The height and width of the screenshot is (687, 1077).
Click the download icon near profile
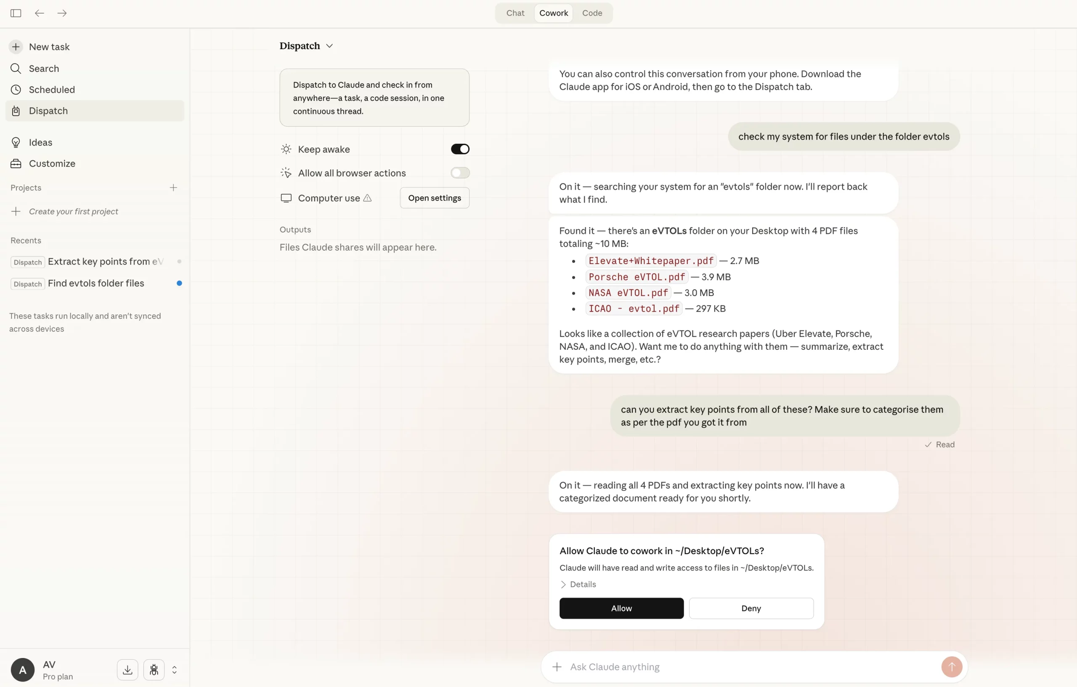(x=127, y=669)
